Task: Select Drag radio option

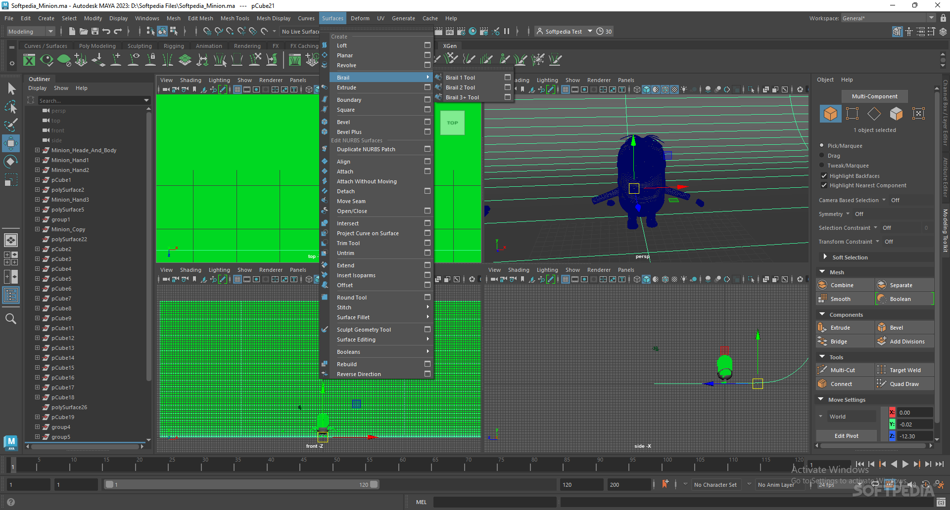Action: [x=822, y=156]
